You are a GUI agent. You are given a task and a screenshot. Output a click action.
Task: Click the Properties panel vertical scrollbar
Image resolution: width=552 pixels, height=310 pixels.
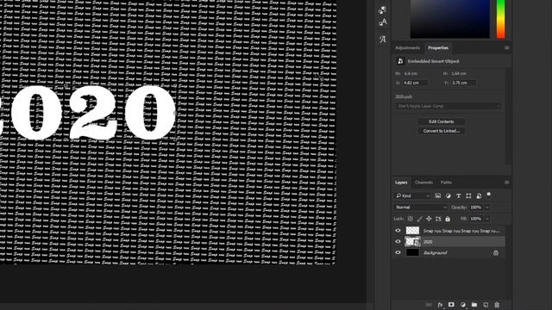click(x=508, y=116)
